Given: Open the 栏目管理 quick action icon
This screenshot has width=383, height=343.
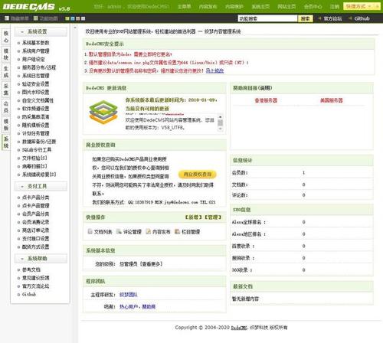Looking at the screenshot, I should click(178, 231).
